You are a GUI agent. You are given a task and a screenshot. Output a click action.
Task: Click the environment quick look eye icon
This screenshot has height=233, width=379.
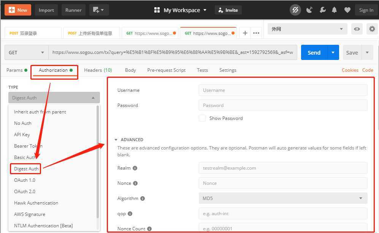357,29
